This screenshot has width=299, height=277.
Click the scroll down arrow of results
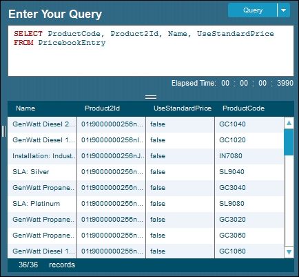tap(289, 252)
